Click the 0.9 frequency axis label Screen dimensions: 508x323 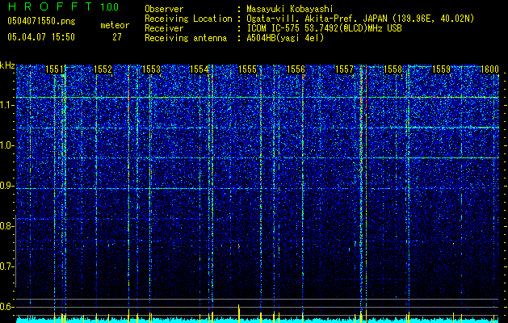pyautogui.click(x=6, y=186)
